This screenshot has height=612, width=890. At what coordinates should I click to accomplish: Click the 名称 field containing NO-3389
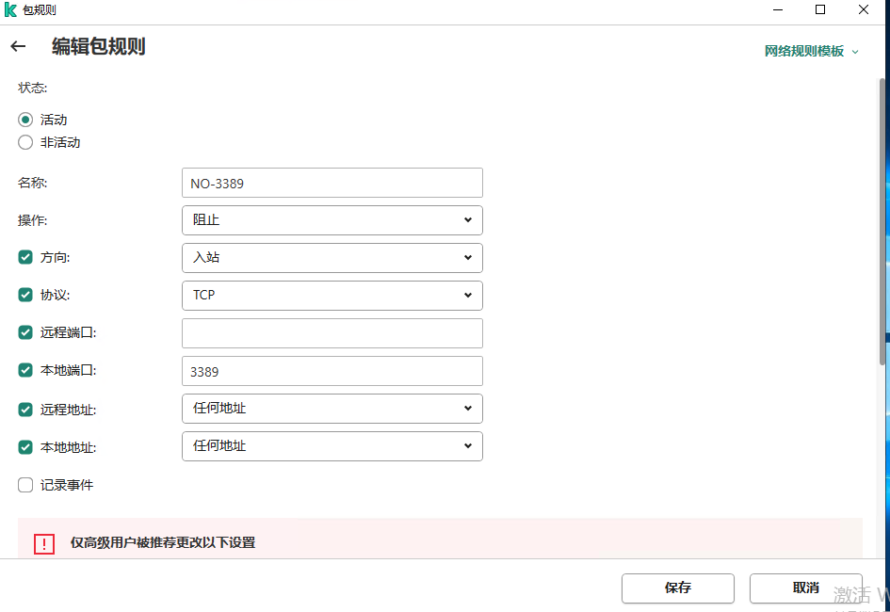click(332, 183)
